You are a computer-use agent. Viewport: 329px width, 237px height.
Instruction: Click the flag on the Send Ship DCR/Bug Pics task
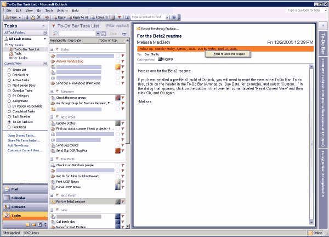tap(123, 150)
